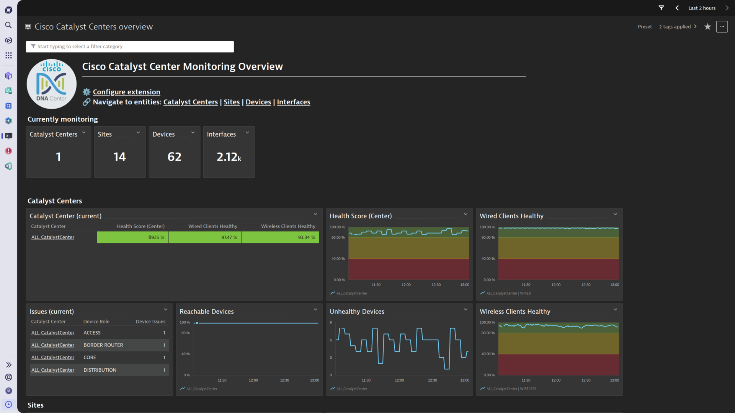Image resolution: width=735 pixels, height=413 pixels.
Task: Click the filter funnel icon in top bar
Action: pyautogui.click(x=661, y=8)
